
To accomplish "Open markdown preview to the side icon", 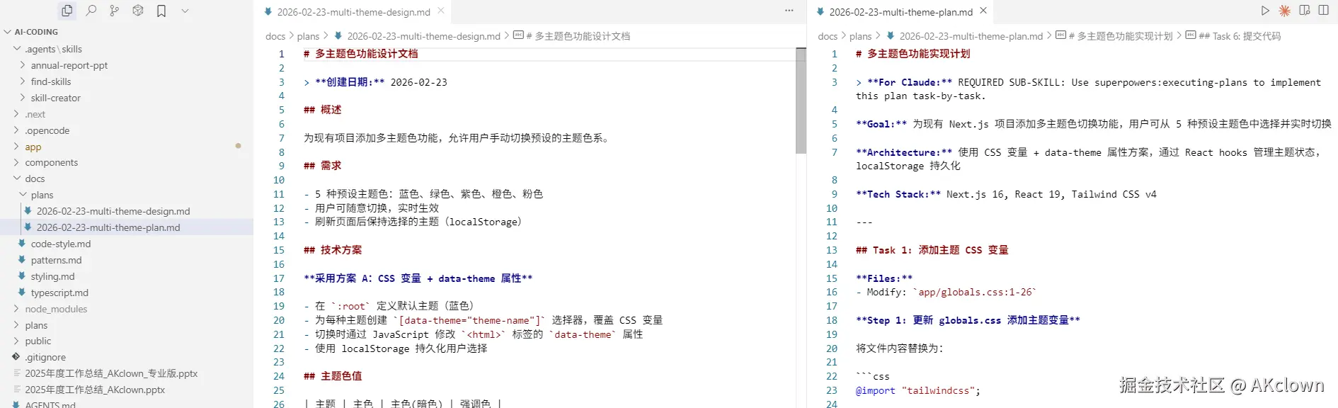I will 1305,11.
